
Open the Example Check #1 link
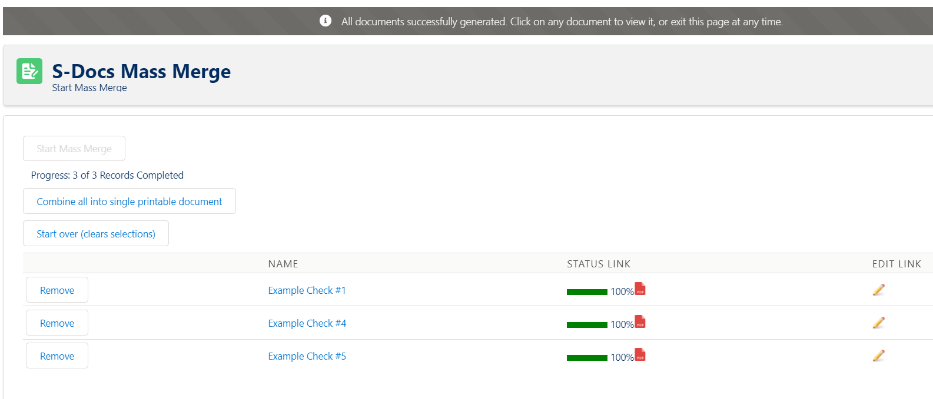point(307,290)
